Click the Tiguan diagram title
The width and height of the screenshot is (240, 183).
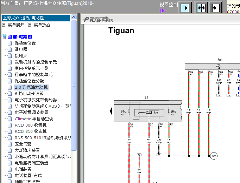[121, 30]
